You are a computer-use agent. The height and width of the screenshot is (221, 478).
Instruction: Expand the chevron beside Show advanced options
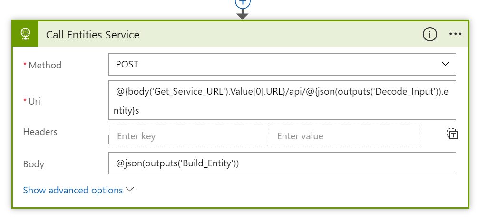click(x=129, y=190)
